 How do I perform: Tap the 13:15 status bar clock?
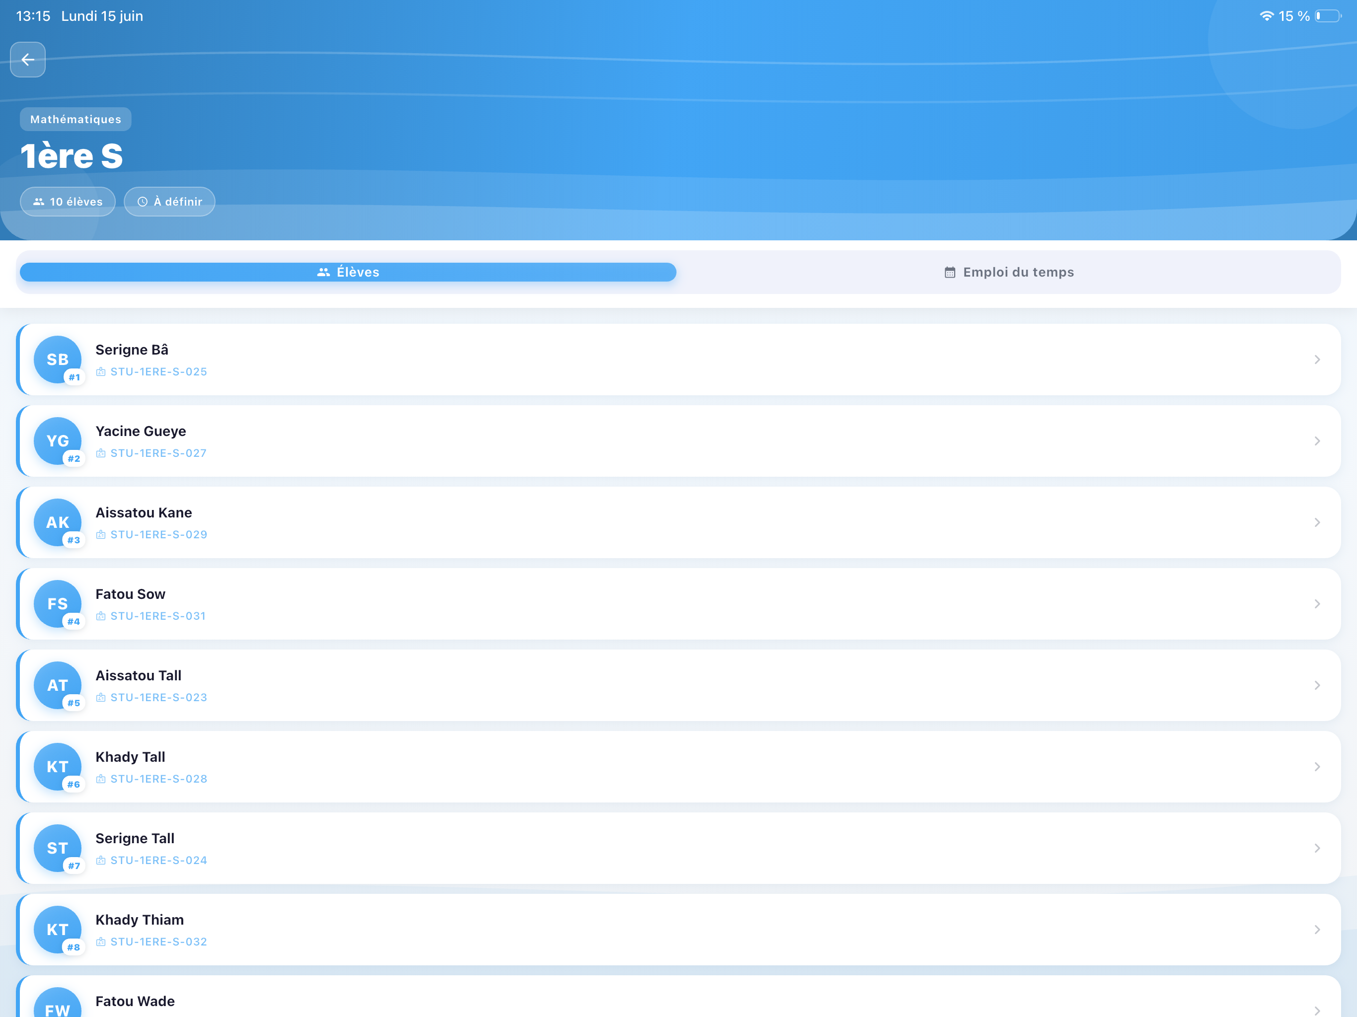pyautogui.click(x=33, y=16)
